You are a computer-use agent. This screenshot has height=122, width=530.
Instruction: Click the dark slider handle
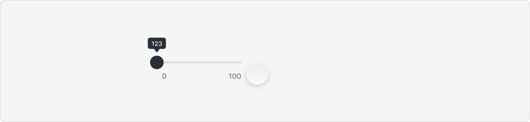click(x=157, y=62)
